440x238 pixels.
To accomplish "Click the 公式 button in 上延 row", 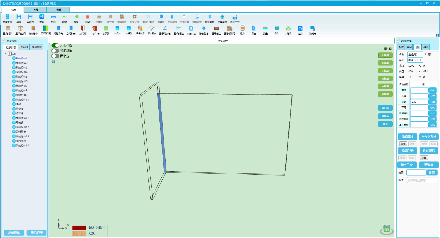I will click(433, 102).
